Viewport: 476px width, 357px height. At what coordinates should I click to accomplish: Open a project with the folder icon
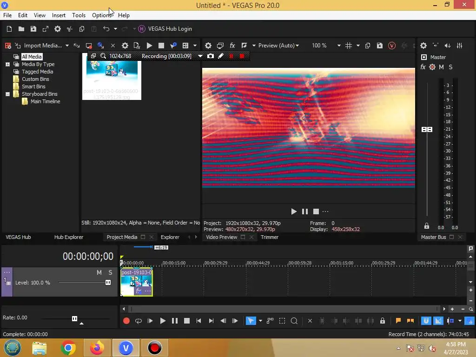21,29
